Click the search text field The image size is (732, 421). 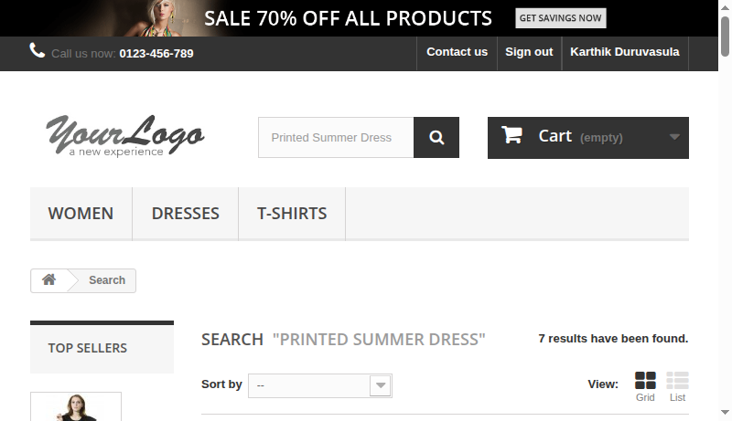(336, 138)
